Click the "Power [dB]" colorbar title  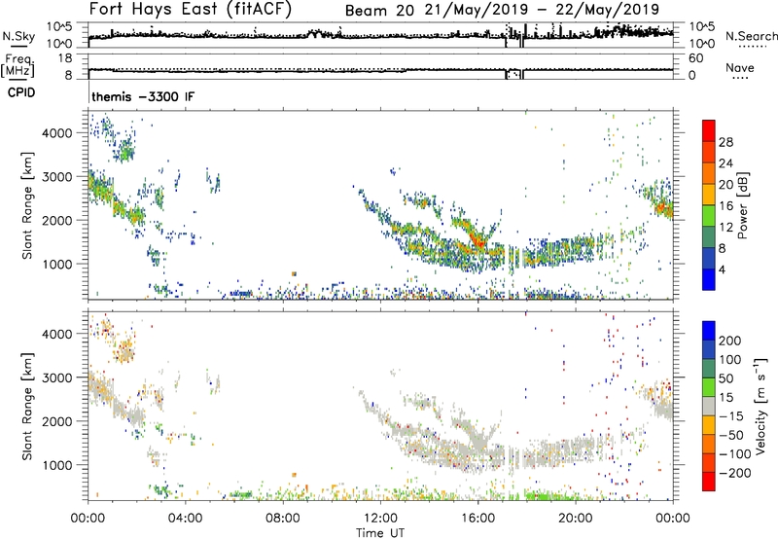pos(742,205)
